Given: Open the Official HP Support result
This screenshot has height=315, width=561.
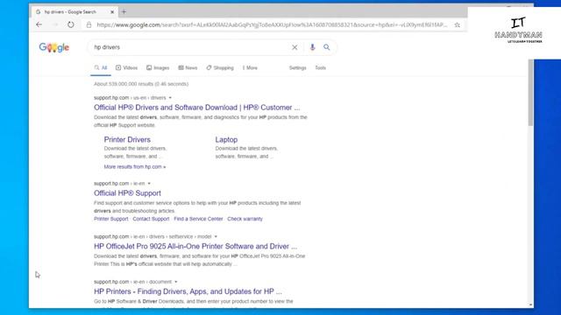Looking at the screenshot, I should pos(127,193).
